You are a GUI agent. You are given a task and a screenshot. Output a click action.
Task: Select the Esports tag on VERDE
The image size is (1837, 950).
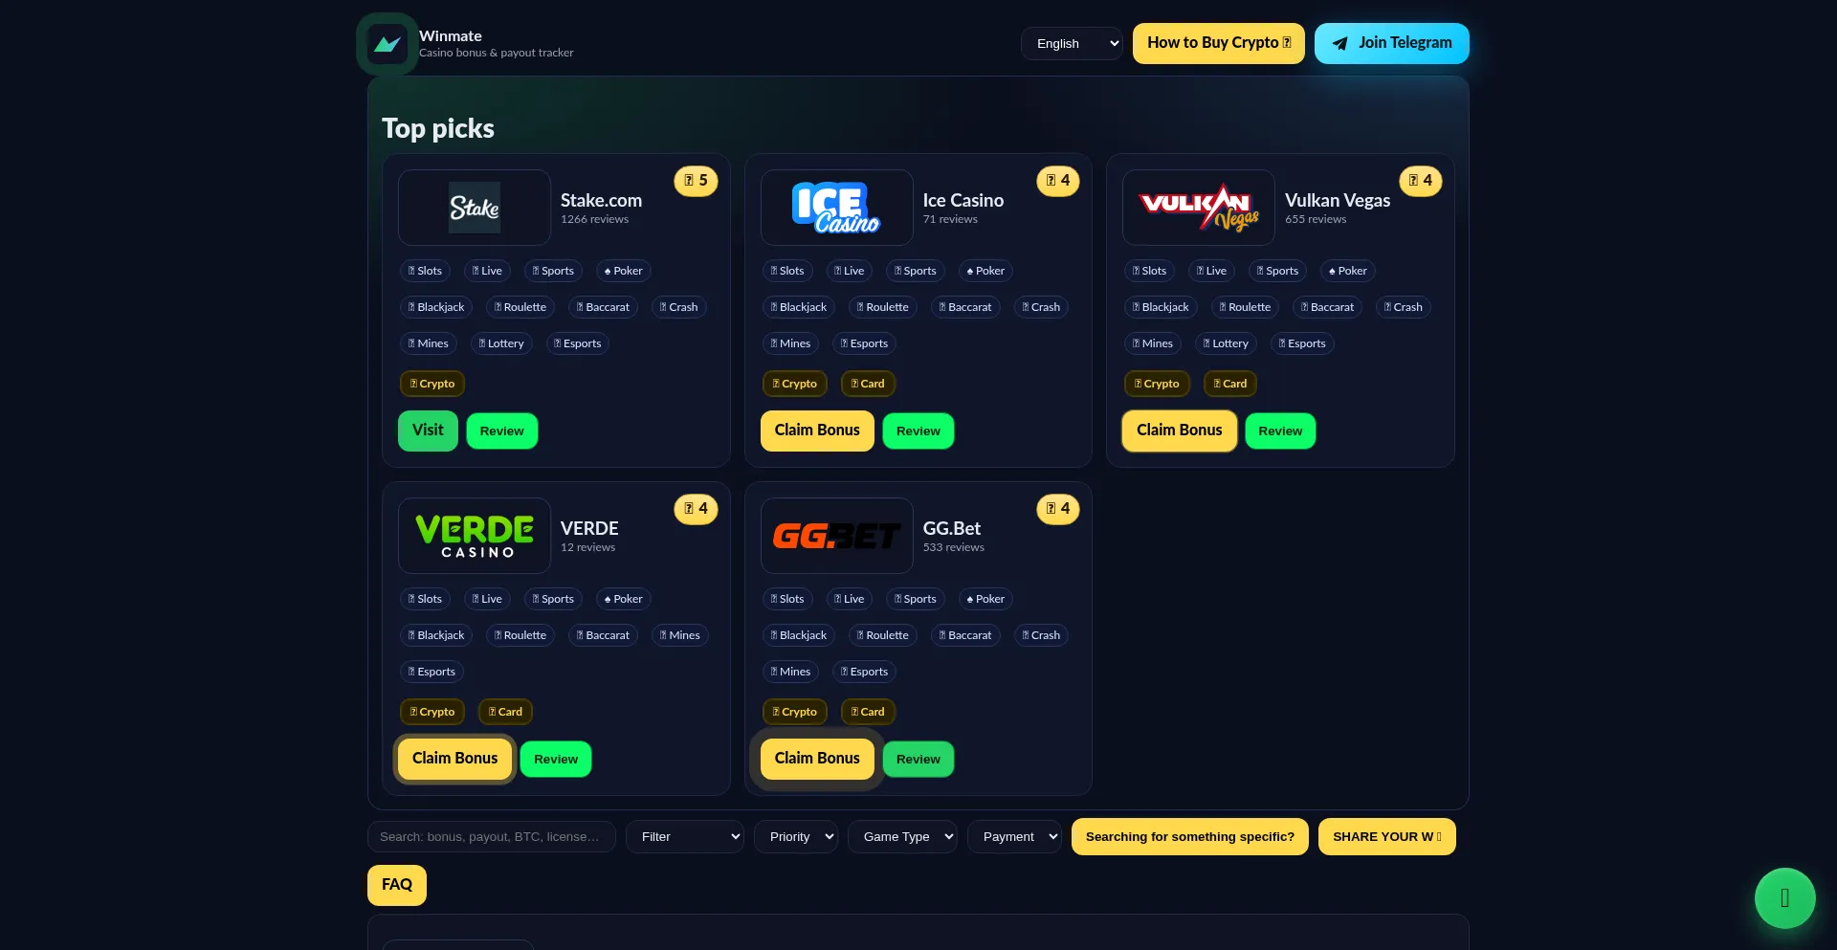(432, 672)
